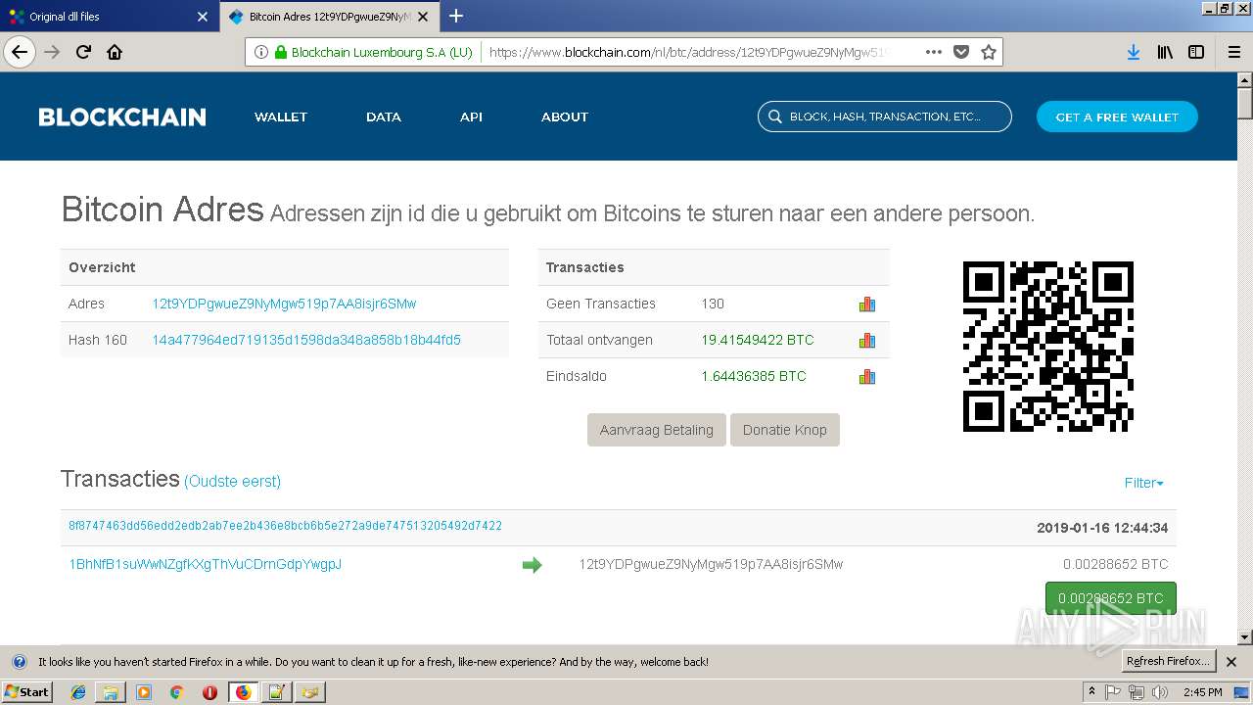Open chart icon next to Totaal ontvangen

[x=867, y=341]
